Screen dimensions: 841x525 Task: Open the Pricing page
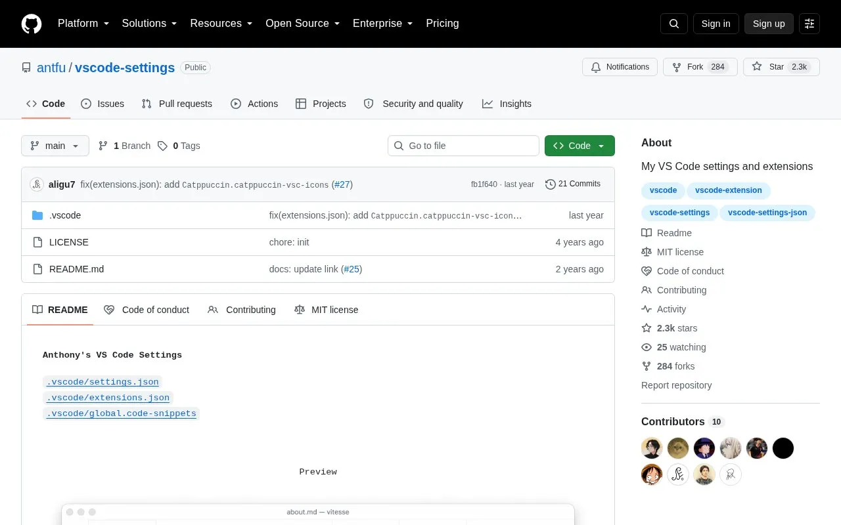442,24
